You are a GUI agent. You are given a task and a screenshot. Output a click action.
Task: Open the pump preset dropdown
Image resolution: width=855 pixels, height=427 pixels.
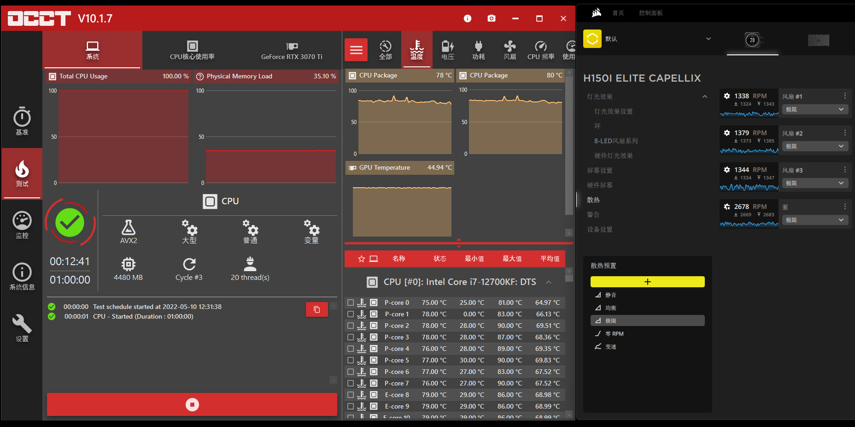(814, 220)
